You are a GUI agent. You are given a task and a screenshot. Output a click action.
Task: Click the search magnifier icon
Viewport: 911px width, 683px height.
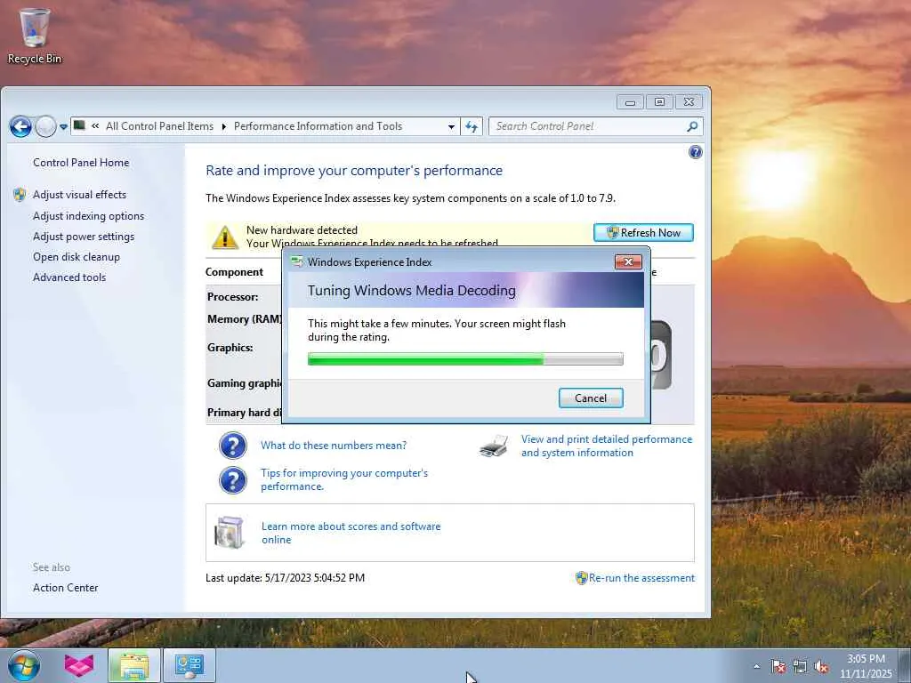692,126
